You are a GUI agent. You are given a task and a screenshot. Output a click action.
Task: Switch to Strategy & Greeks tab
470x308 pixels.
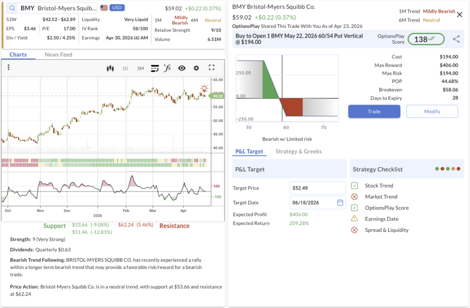298,151
